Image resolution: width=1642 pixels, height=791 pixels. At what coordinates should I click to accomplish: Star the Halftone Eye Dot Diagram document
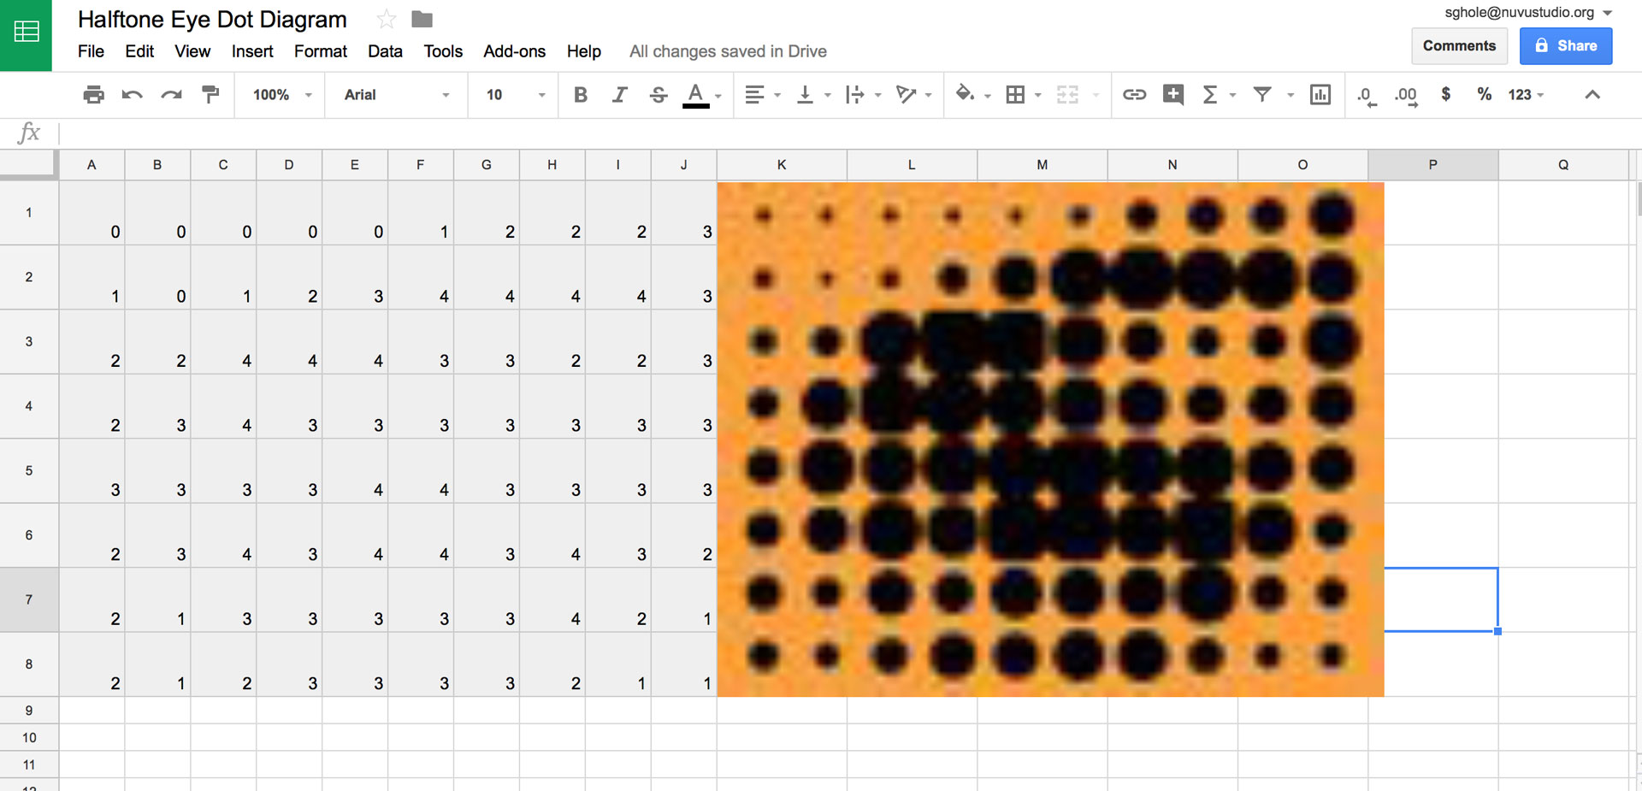[387, 19]
